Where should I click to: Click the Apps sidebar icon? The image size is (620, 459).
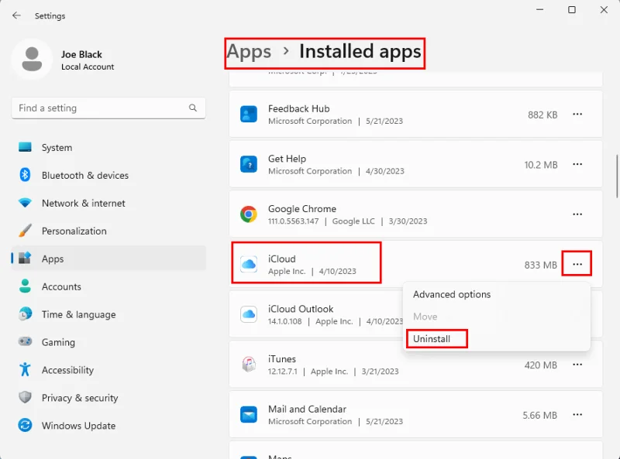click(x=25, y=259)
